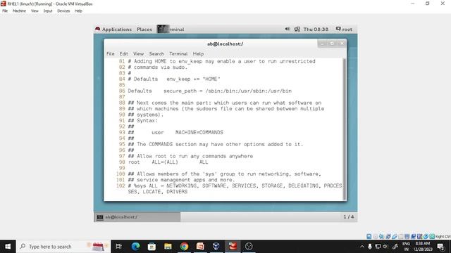Viewport: 451px width, 253px height.
Task: Click line 97 Allow root to run commands
Action: click(190, 156)
